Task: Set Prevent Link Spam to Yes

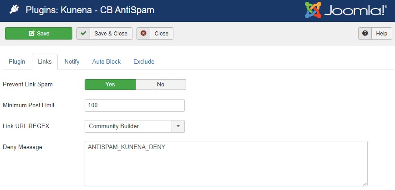Action: point(110,84)
